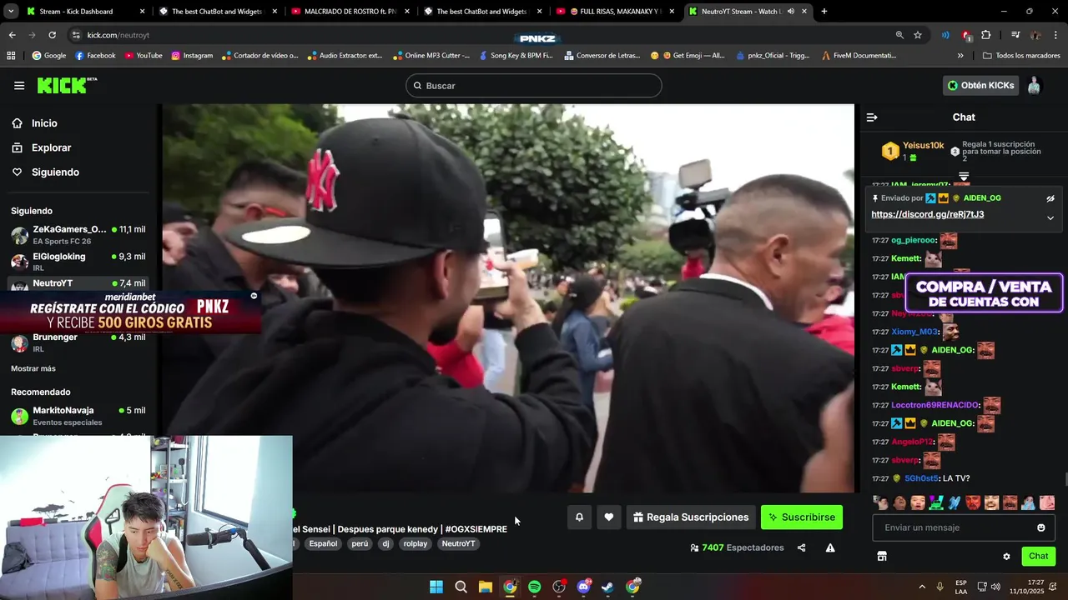The width and height of the screenshot is (1068, 600).
Task: Toggle stream notifications with the bell icon
Action: click(579, 517)
